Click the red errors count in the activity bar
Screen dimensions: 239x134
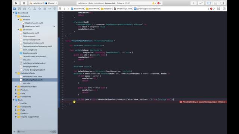[x=159, y=3]
